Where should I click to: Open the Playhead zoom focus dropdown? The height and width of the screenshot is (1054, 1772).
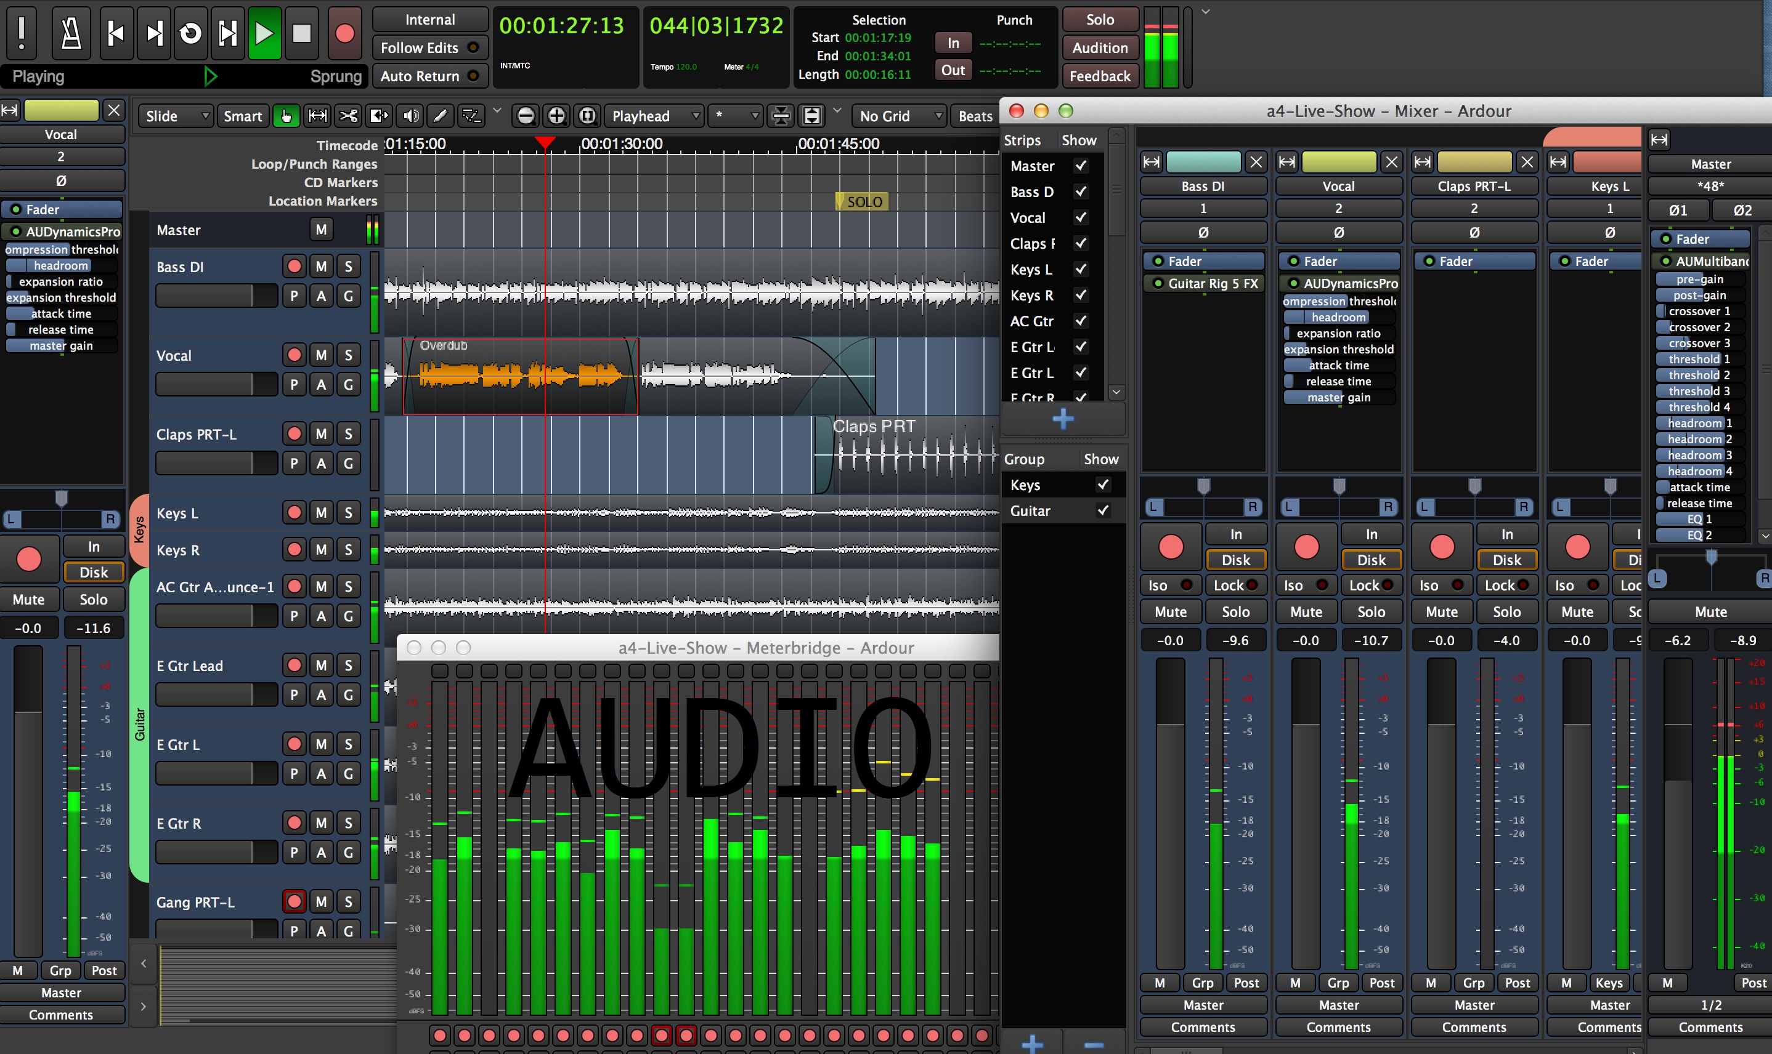656,116
